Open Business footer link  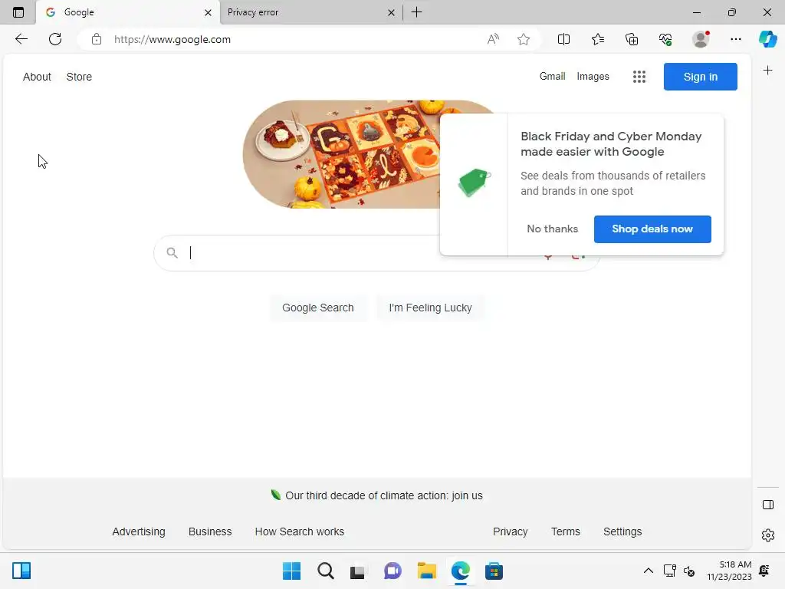210,531
